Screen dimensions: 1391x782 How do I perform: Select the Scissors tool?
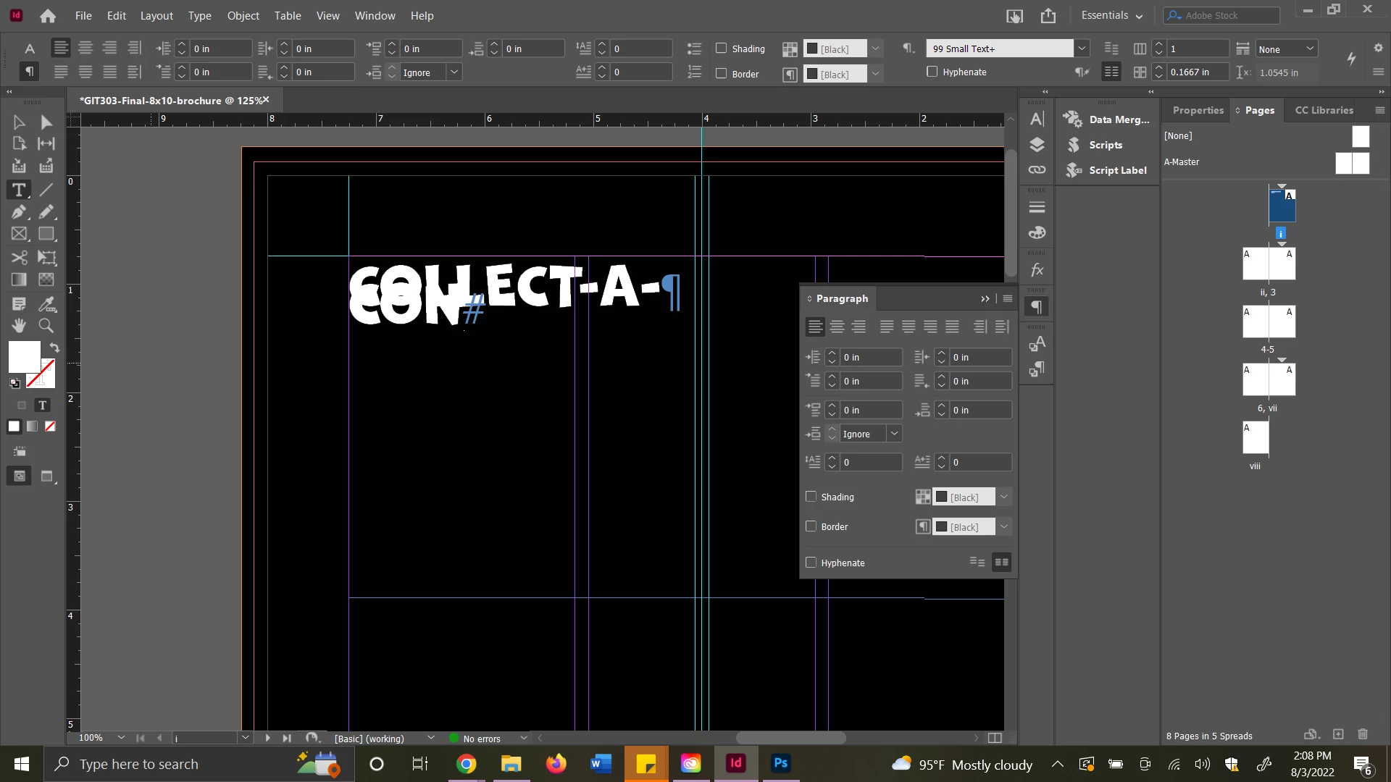(19, 258)
